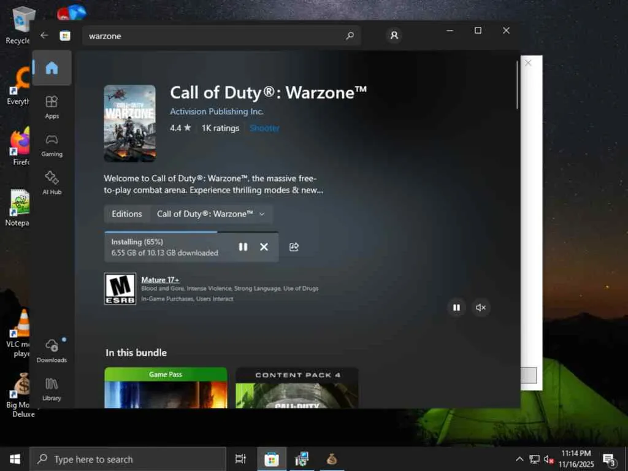Click the 4.4 star rating
Viewport: 628px width, 471px height.
[x=180, y=128]
